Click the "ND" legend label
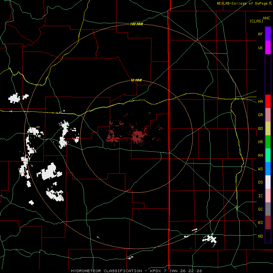 tap(260, 236)
